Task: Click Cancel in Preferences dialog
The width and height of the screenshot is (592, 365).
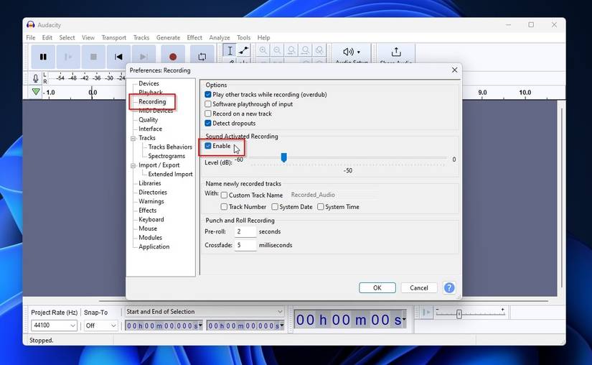Action: tap(419, 287)
